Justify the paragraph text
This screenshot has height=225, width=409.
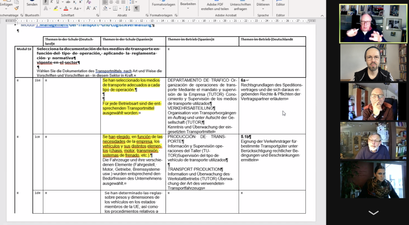tap(123, 2)
